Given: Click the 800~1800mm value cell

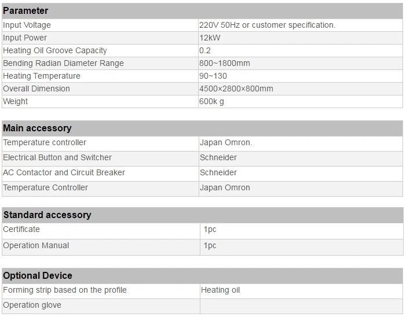Looking at the screenshot, I should 301,63.
